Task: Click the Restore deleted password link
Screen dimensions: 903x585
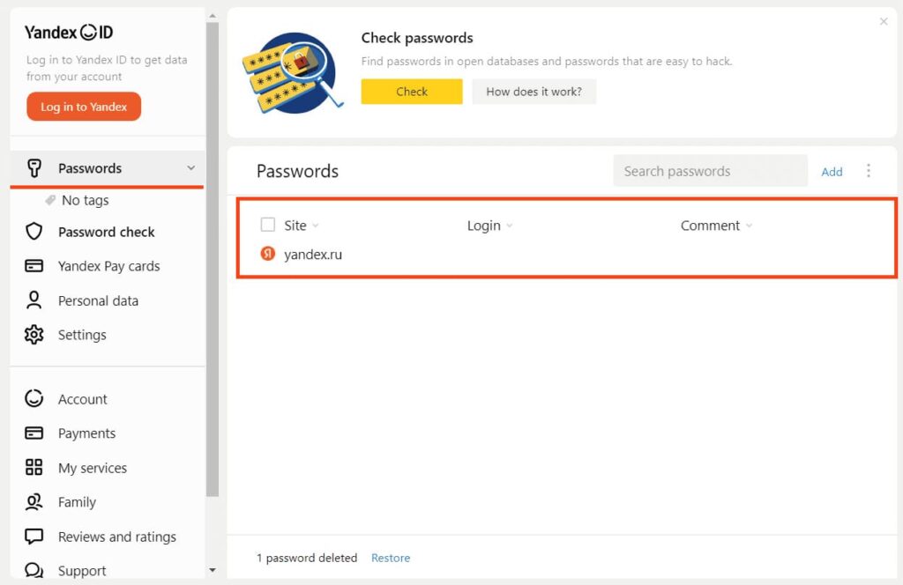Action: (x=391, y=558)
